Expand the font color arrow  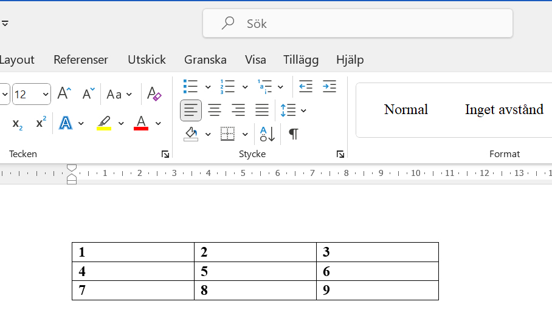point(159,123)
